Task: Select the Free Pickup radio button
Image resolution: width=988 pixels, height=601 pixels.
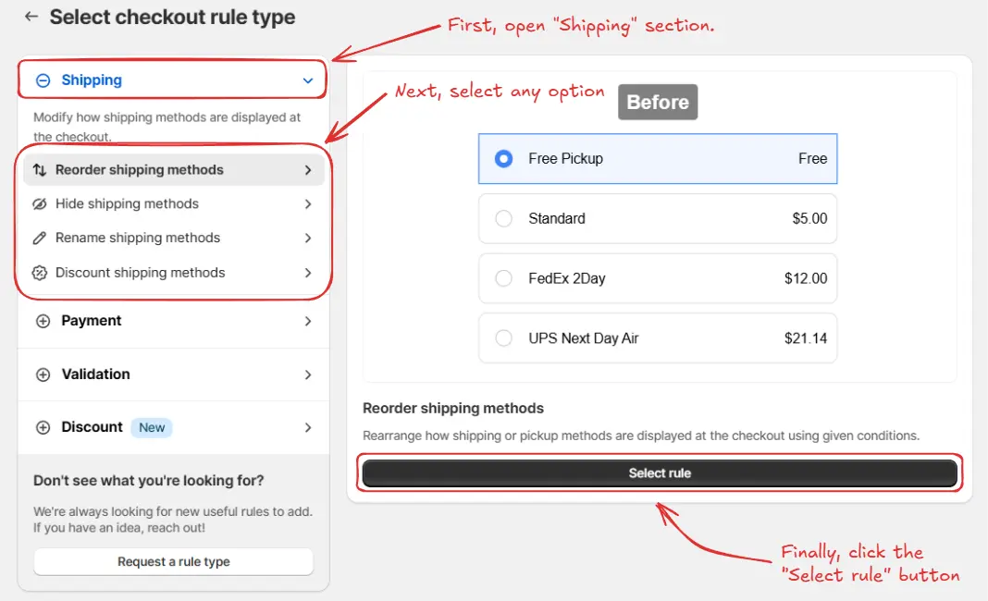Action: pyautogui.click(x=503, y=158)
